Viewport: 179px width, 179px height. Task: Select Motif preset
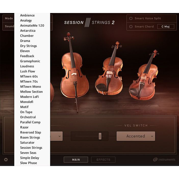click(24, 107)
